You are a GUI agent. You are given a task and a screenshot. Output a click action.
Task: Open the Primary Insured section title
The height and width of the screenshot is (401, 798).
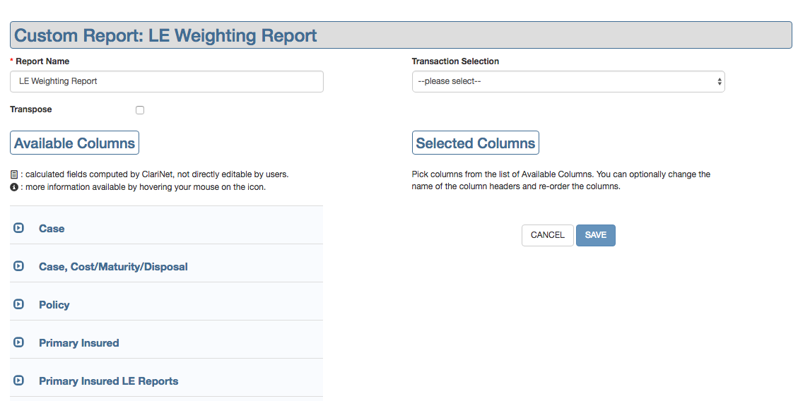(78, 343)
